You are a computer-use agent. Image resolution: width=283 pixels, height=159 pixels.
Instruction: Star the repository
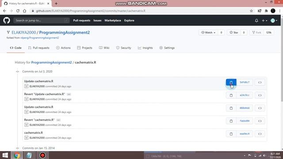coord(234,33)
